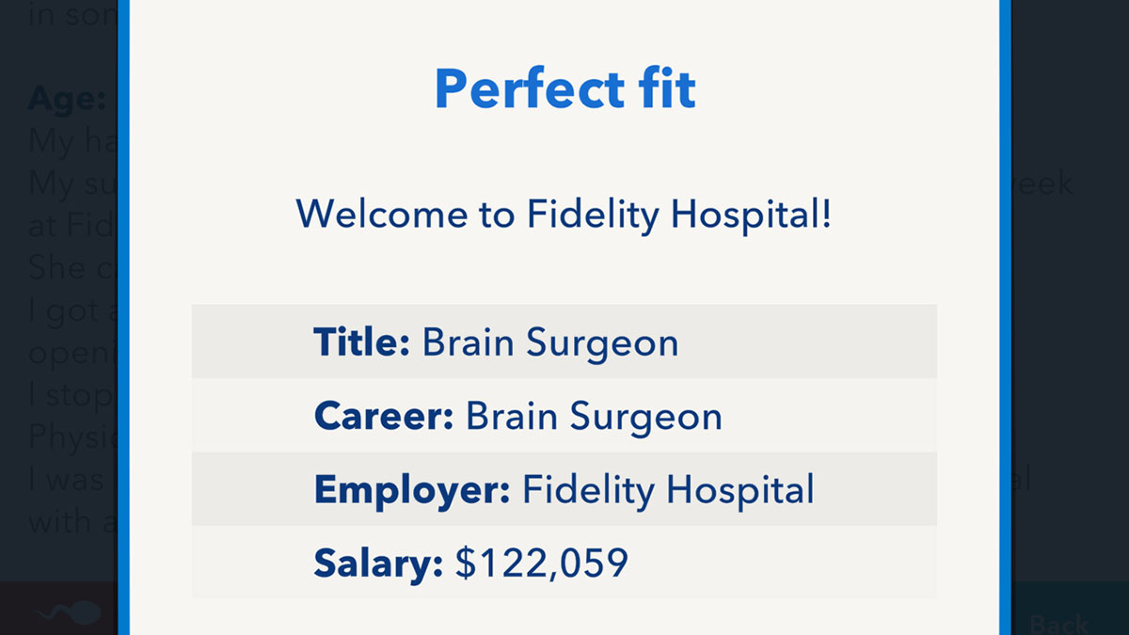The image size is (1129, 635).
Task: Click background line starting with She
Action: click(x=73, y=267)
